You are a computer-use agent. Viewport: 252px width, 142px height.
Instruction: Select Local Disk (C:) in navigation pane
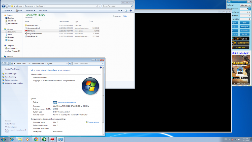(13, 48)
